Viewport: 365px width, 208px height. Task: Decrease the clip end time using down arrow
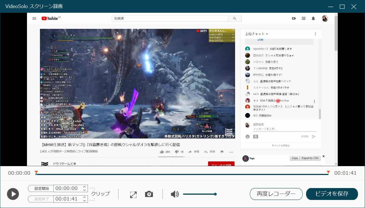[x=85, y=201]
